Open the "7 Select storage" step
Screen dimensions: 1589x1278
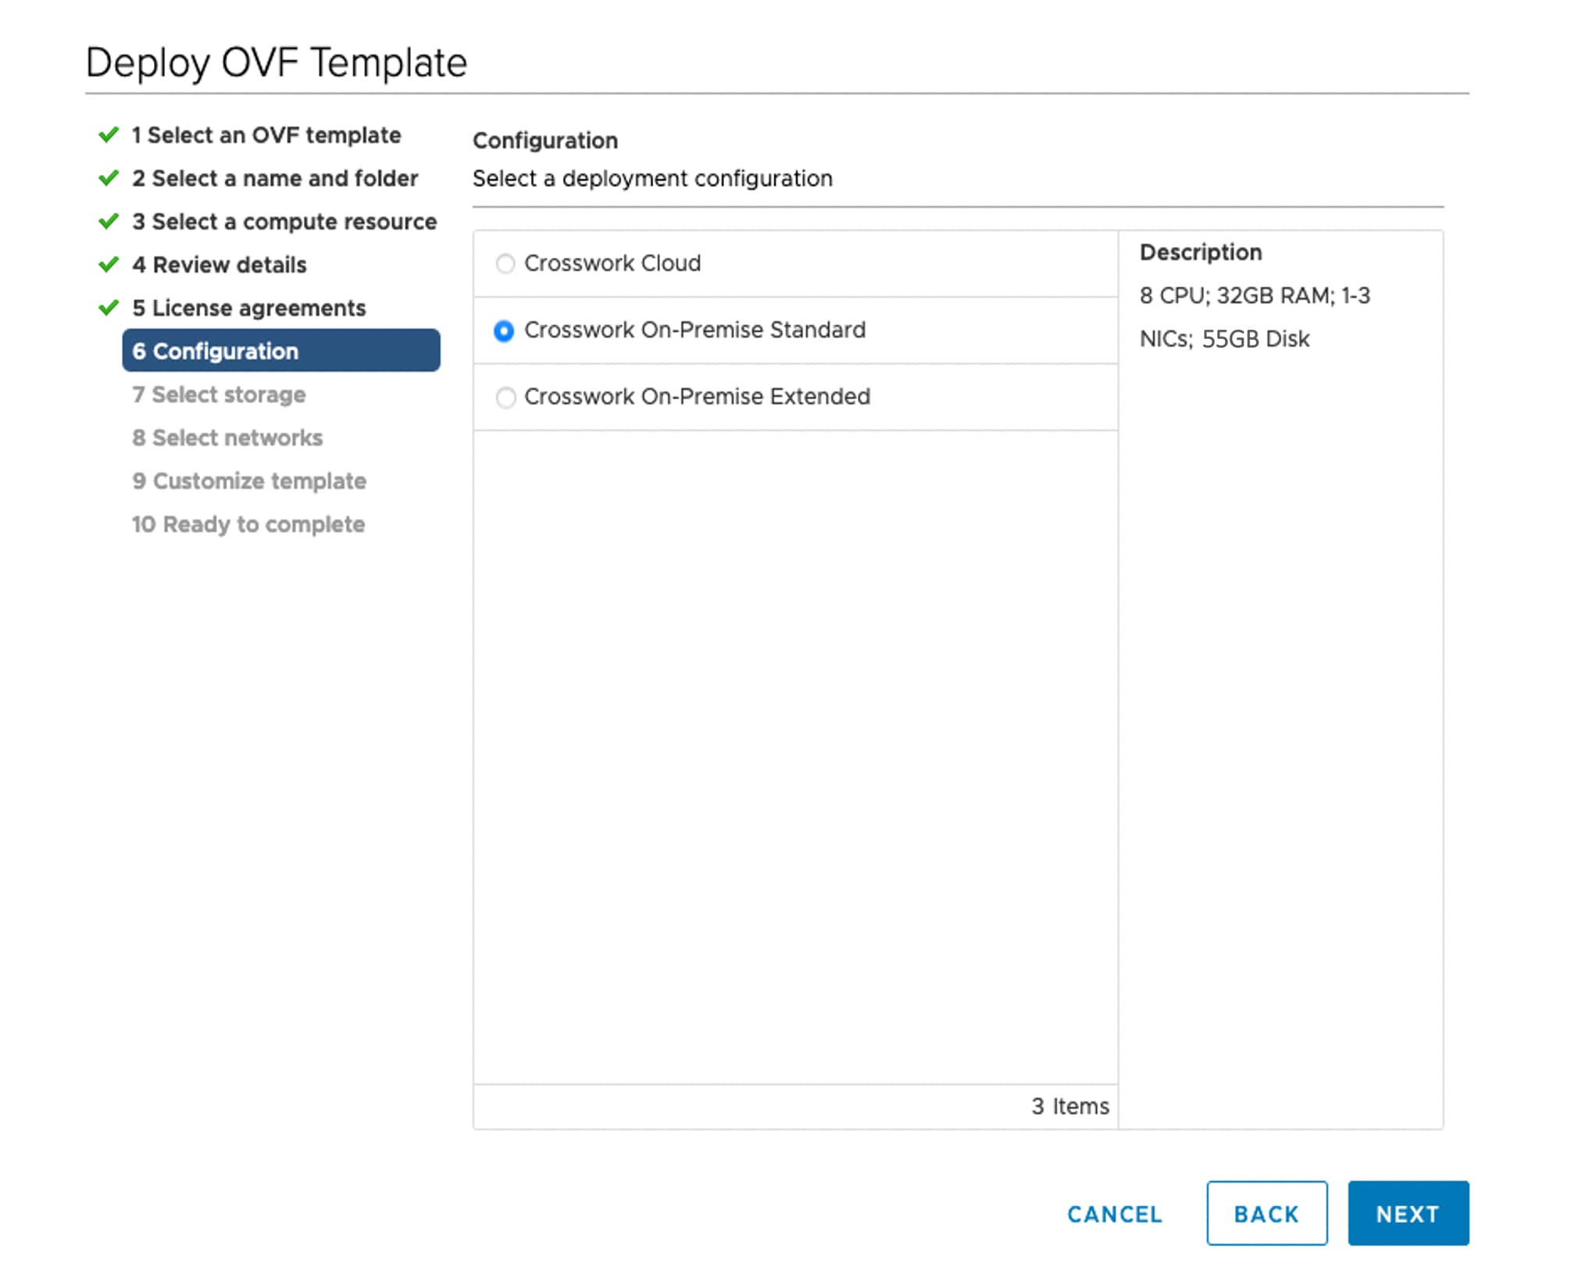tap(219, 394)
